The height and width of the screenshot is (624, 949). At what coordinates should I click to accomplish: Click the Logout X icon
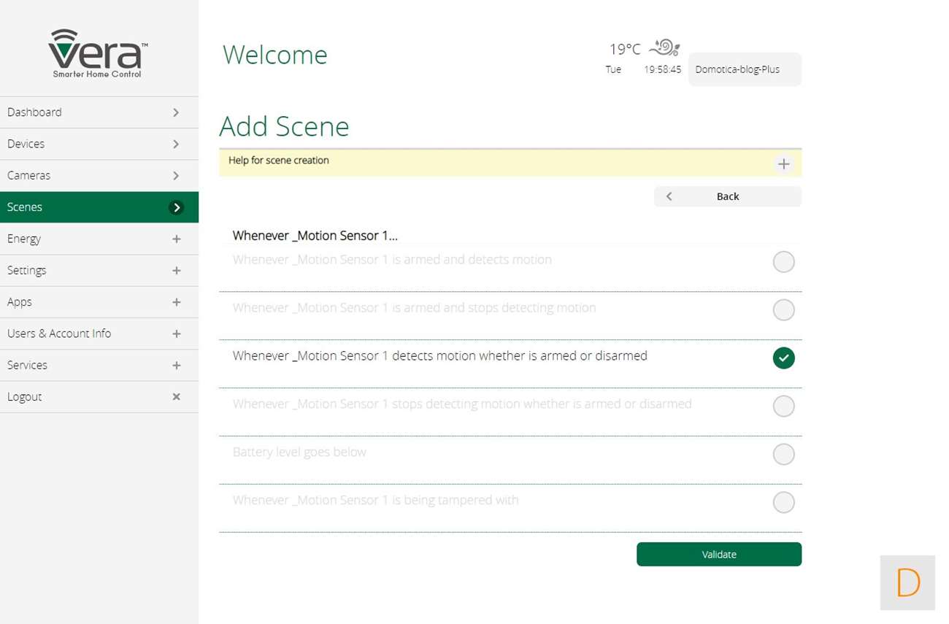click(176, 397)
